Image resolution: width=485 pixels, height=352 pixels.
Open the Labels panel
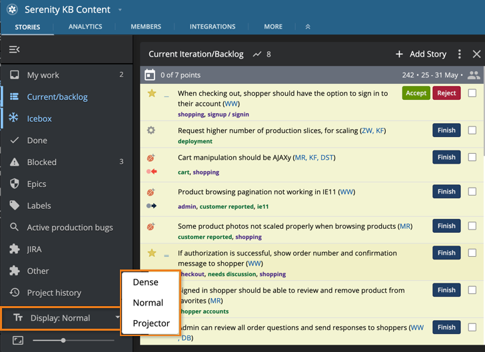point(39,206)
